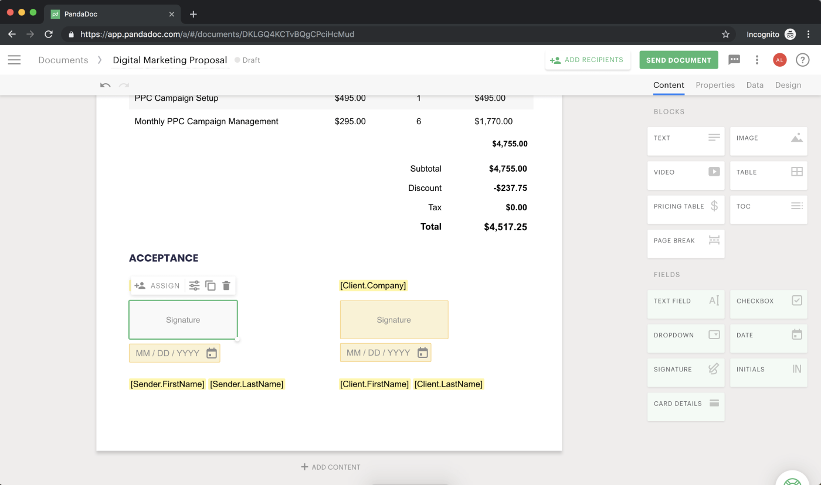Open Chrome's three-dot menu
The height and width of the screenshot is (485, 821).
pyautogui.click(x=809, y=34)
